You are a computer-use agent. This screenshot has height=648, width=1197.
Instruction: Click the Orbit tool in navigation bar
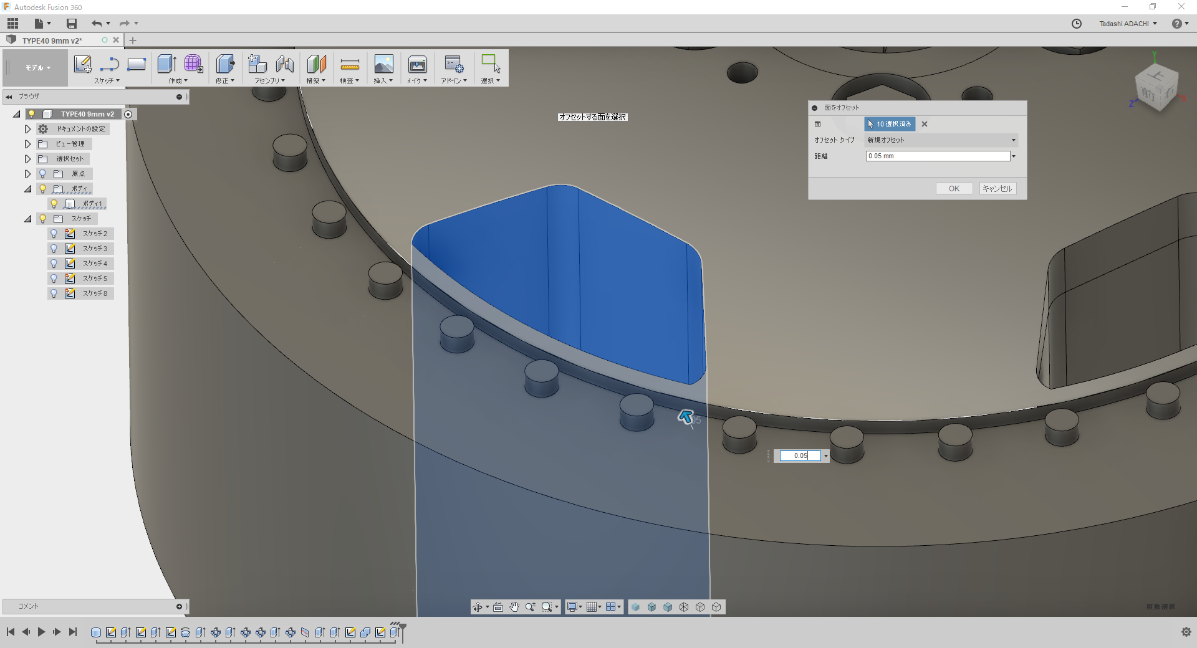(478, 607)
